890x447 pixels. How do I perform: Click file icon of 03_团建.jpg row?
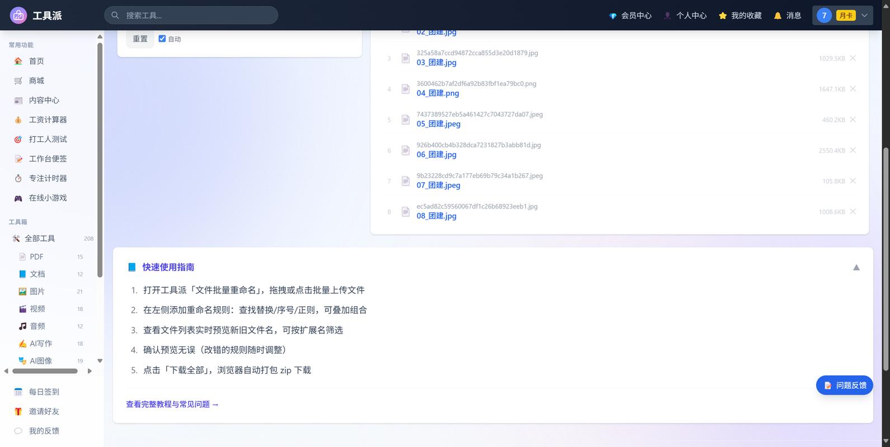pyautogui.click(x=406, y=58)
